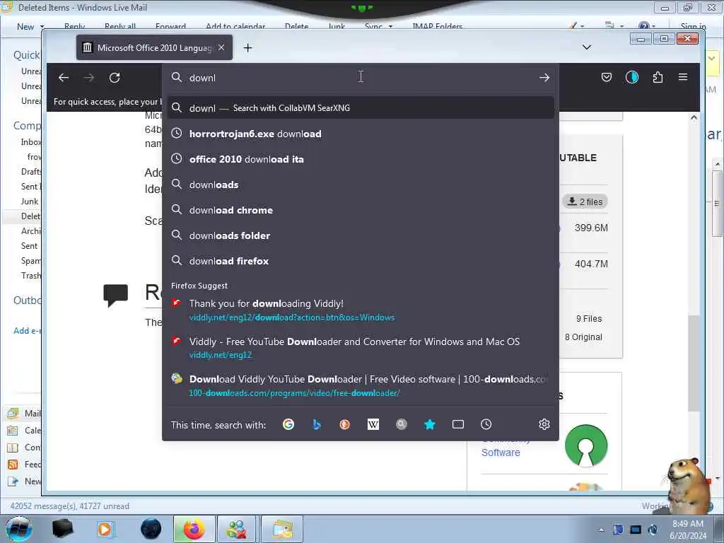Open the Trash folder in Live Mail
Screen dimensions: 724x543
coord(31,276)
